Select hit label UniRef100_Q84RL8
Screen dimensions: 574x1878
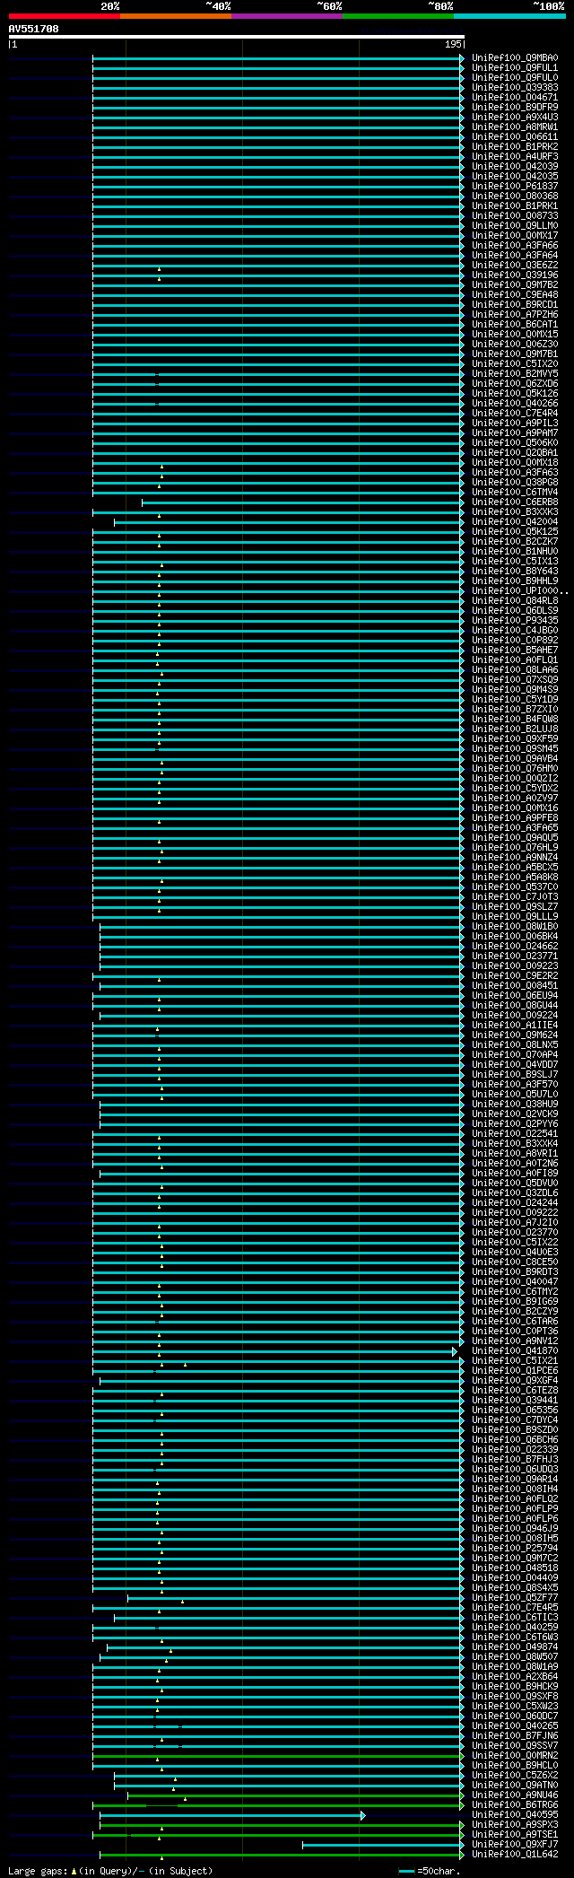coord(515,600)
